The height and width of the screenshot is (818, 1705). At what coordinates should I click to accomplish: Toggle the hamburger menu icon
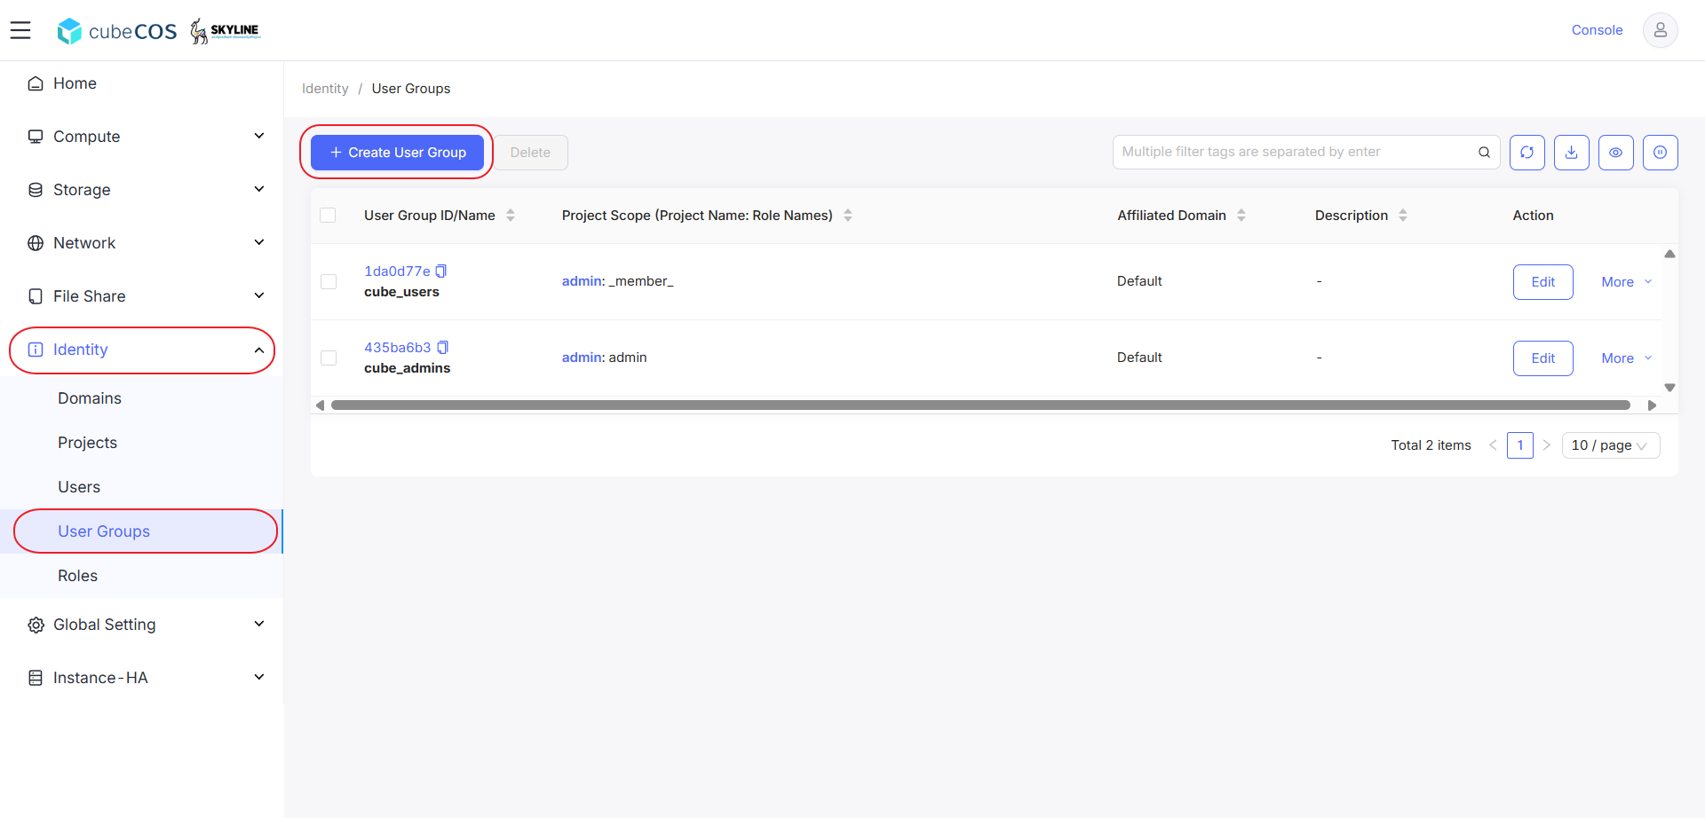[20, 30]
